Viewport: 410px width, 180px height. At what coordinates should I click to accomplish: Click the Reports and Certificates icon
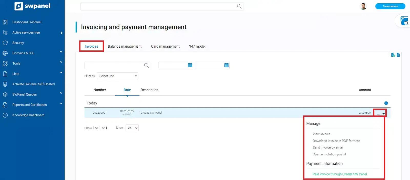(5, 105)
